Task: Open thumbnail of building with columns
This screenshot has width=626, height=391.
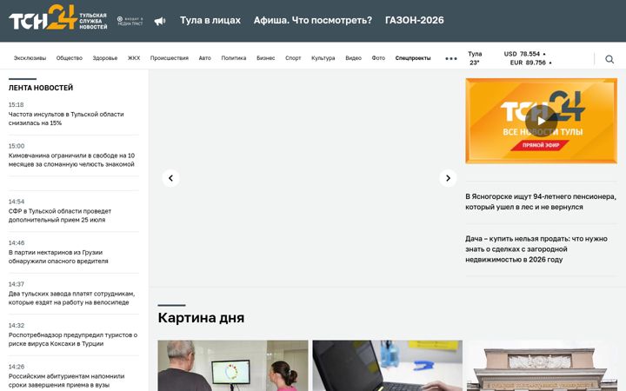Action: (x=542, y=366)
